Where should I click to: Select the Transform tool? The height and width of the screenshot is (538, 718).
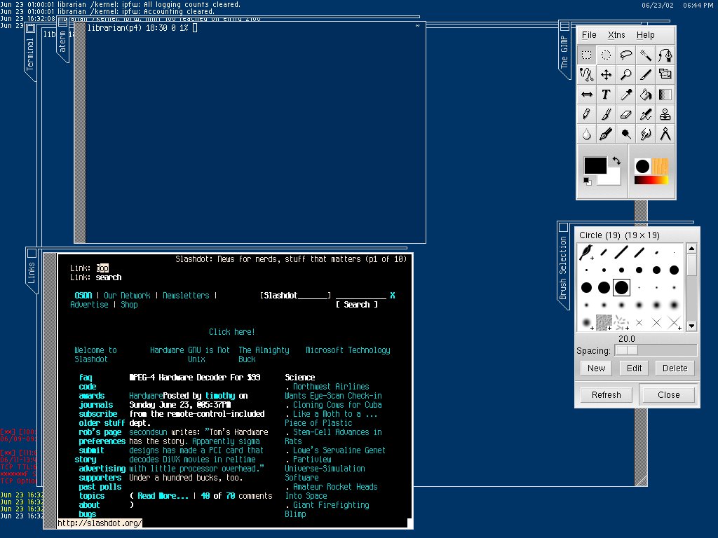tap(665, 74)
